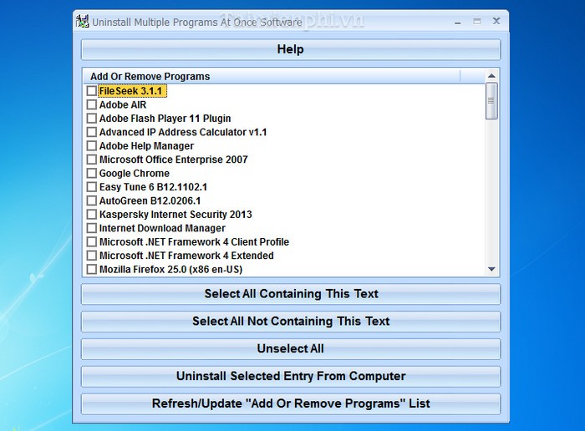Tick Kaspersky Internet Security 2013 checkbox

pos(91,215)
